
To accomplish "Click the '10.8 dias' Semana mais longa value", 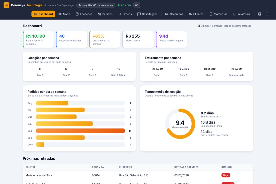I will (208, 122).
